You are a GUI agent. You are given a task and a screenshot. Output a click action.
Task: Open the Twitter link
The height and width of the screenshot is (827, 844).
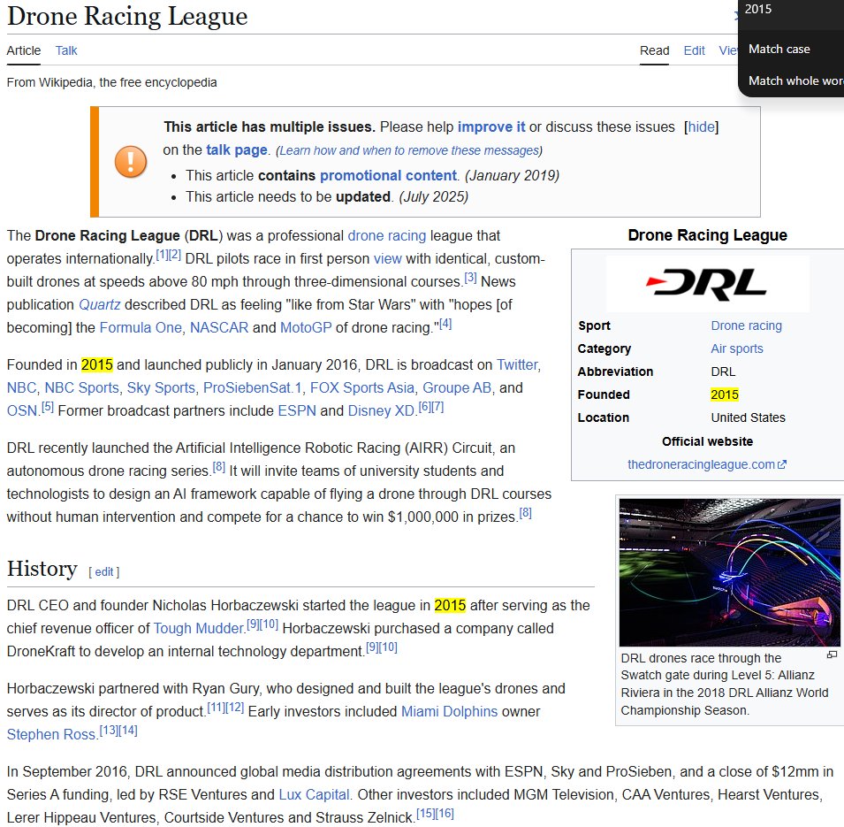coord(517,364)
